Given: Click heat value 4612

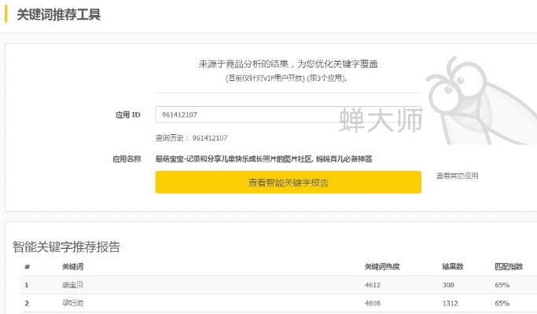Looking at the screenshot, I should coord(373,285).
